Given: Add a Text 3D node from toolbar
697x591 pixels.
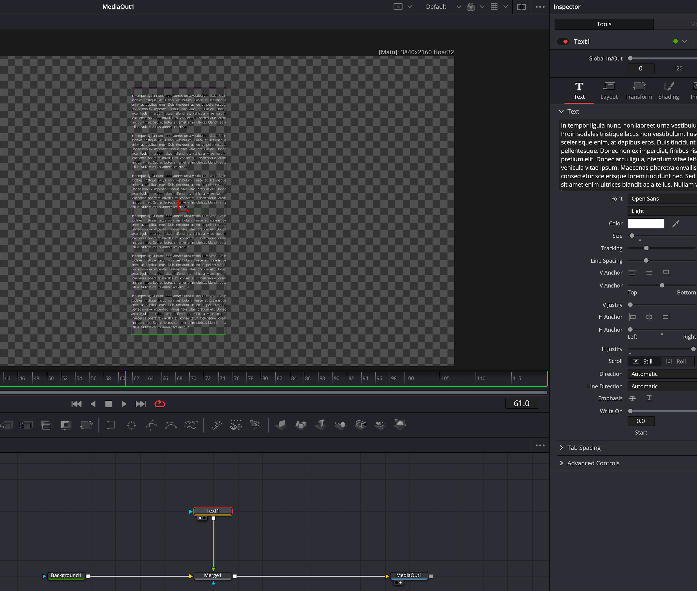Looking at the screenshot, I should (x=321, y=424).
